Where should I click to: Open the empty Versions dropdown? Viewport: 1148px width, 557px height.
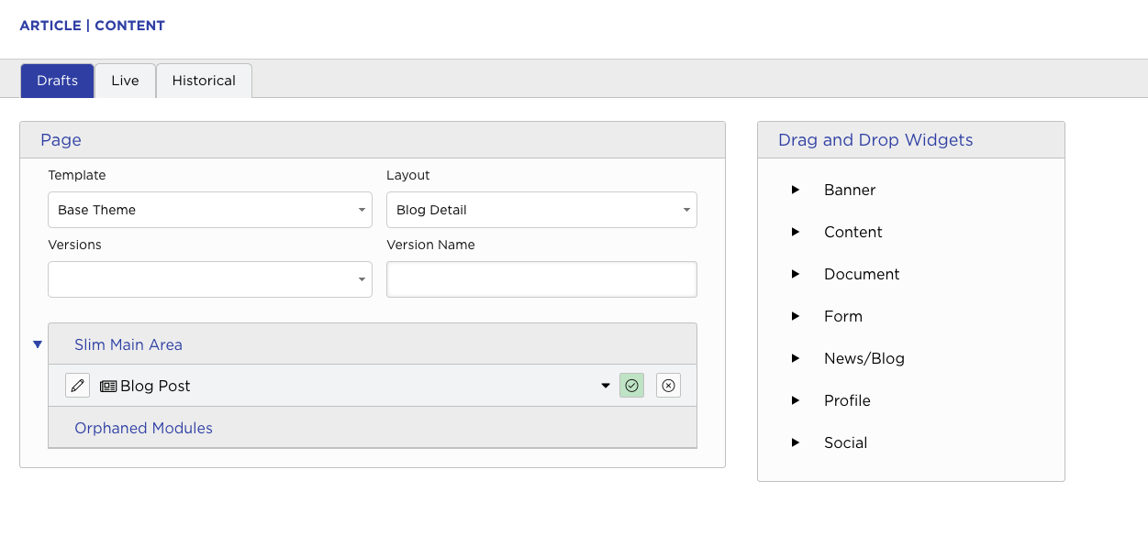[x=210, y=279]
